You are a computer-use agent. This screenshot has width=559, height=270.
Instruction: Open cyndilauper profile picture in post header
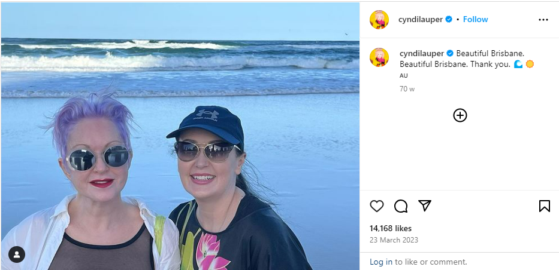379,20
